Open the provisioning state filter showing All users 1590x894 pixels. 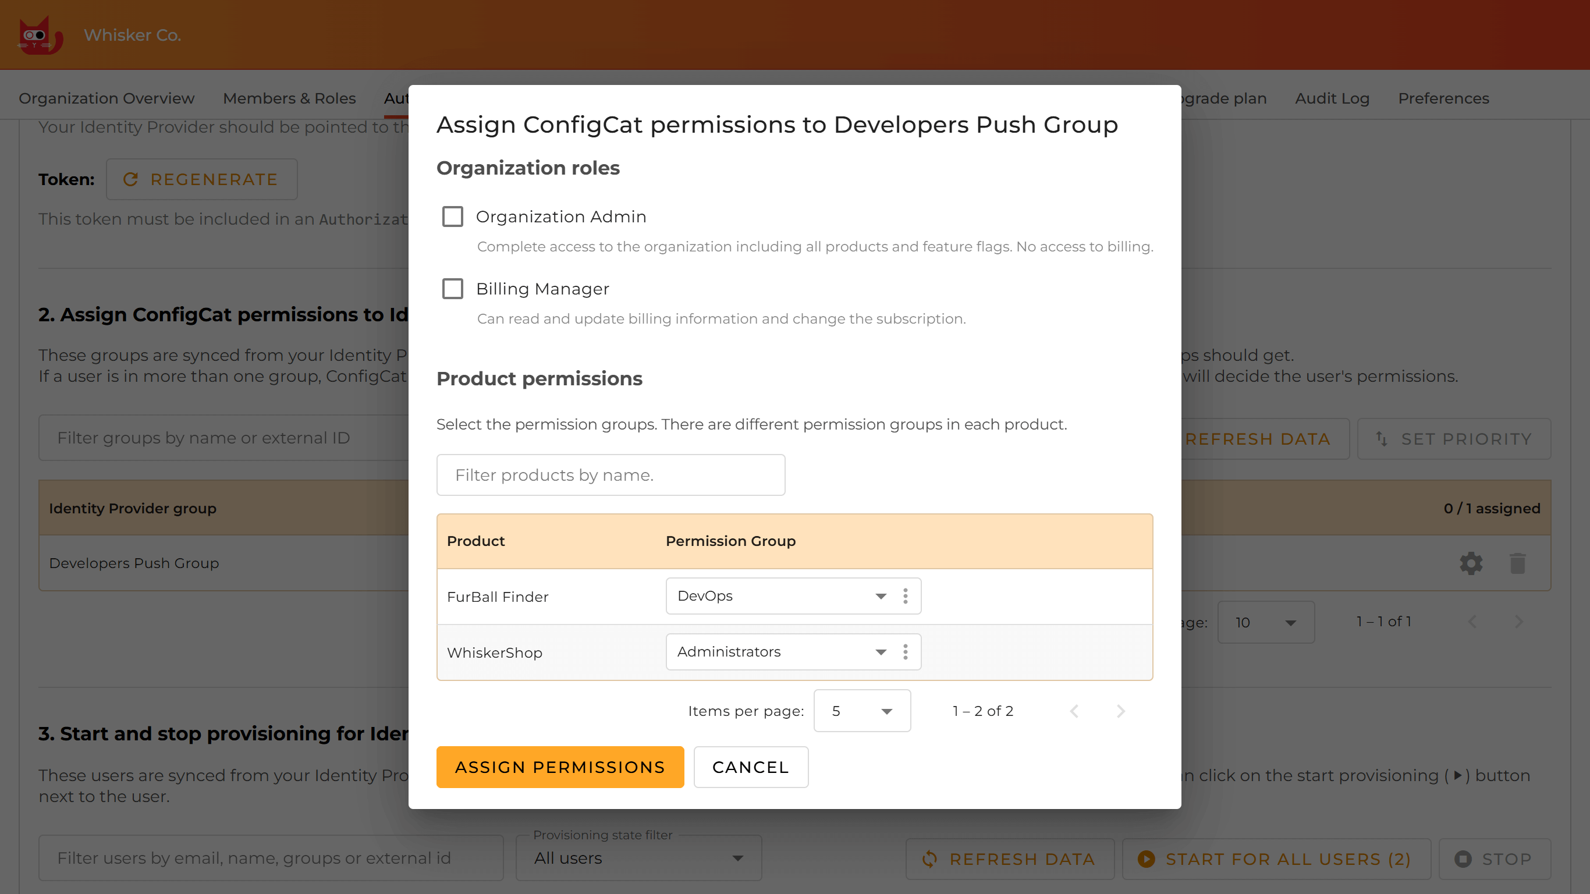click(638, 858)
